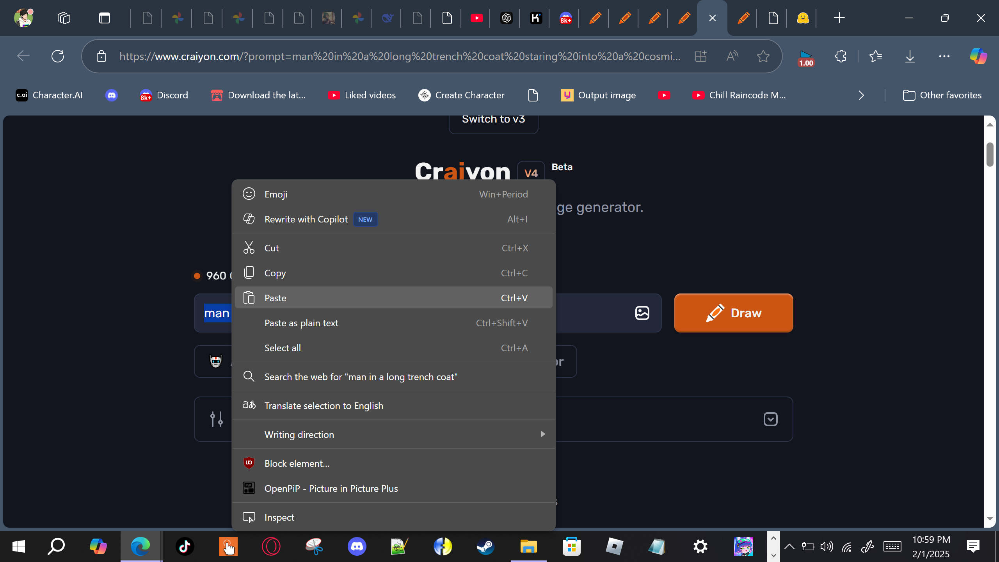
Task: Expand the settings panel dropdown chevron
Action: (x=770, y=419)
